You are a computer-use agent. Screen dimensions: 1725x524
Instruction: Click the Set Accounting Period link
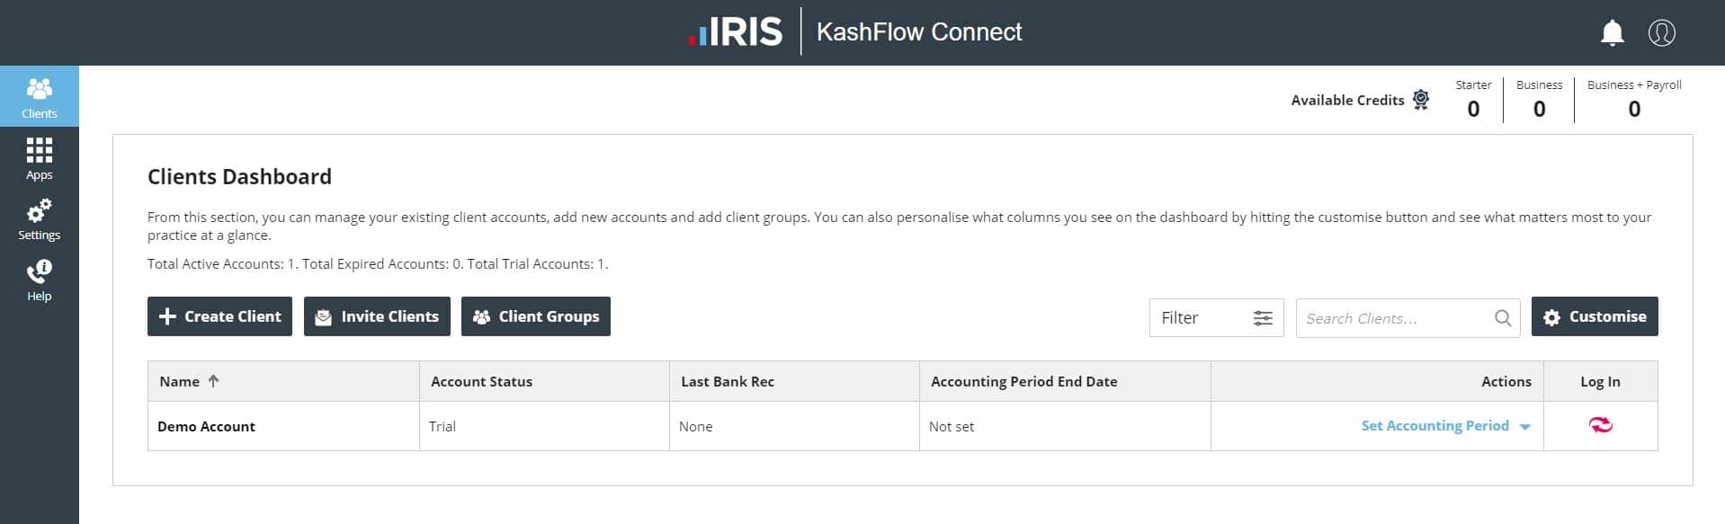(1435, 426)
